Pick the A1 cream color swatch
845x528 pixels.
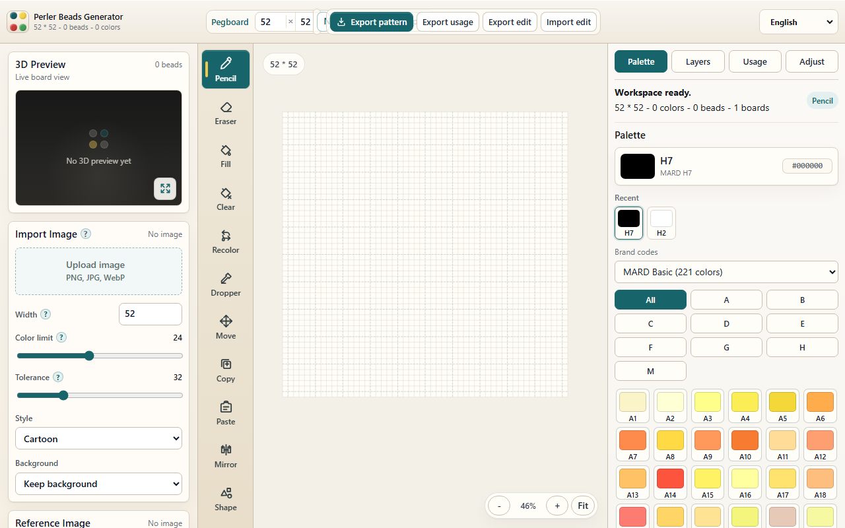(x=632, y=406)
